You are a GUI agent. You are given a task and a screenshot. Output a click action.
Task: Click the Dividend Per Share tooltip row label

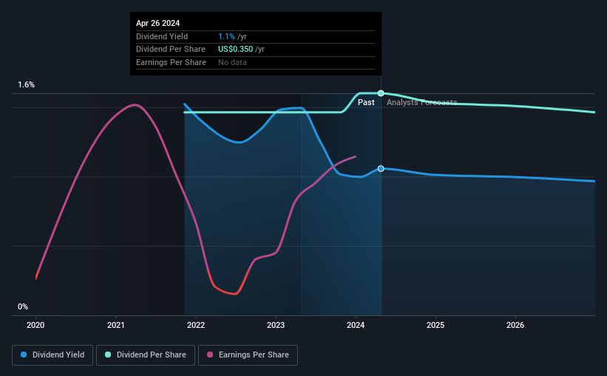(171, 50)
